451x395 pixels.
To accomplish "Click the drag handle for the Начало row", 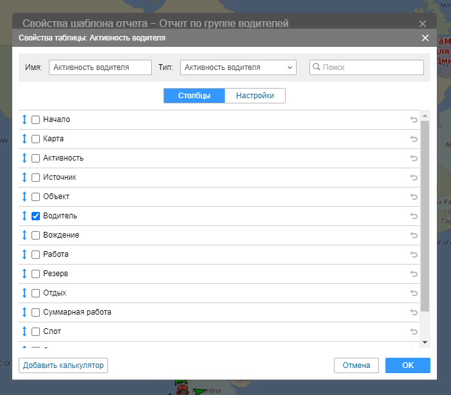I will (24, 119).
